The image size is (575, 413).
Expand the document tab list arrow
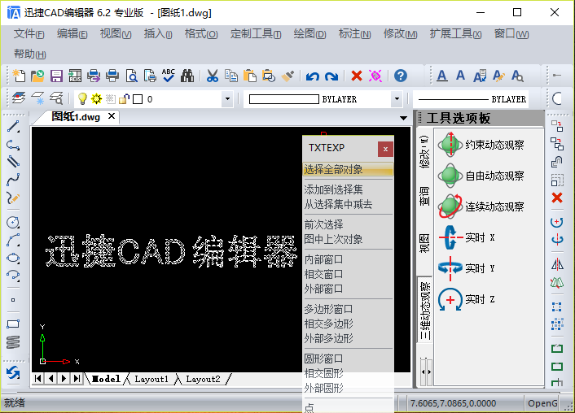pos(403,118)
